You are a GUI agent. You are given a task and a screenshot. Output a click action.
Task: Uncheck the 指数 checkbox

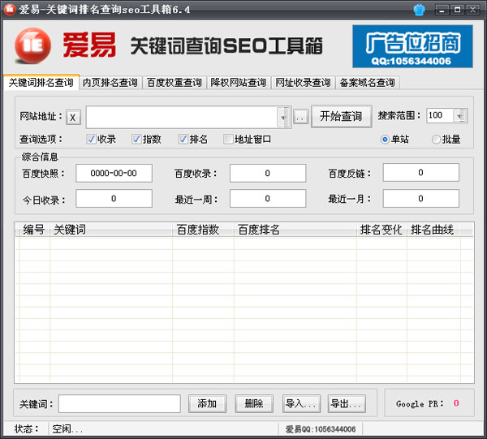tap(136, 139)
